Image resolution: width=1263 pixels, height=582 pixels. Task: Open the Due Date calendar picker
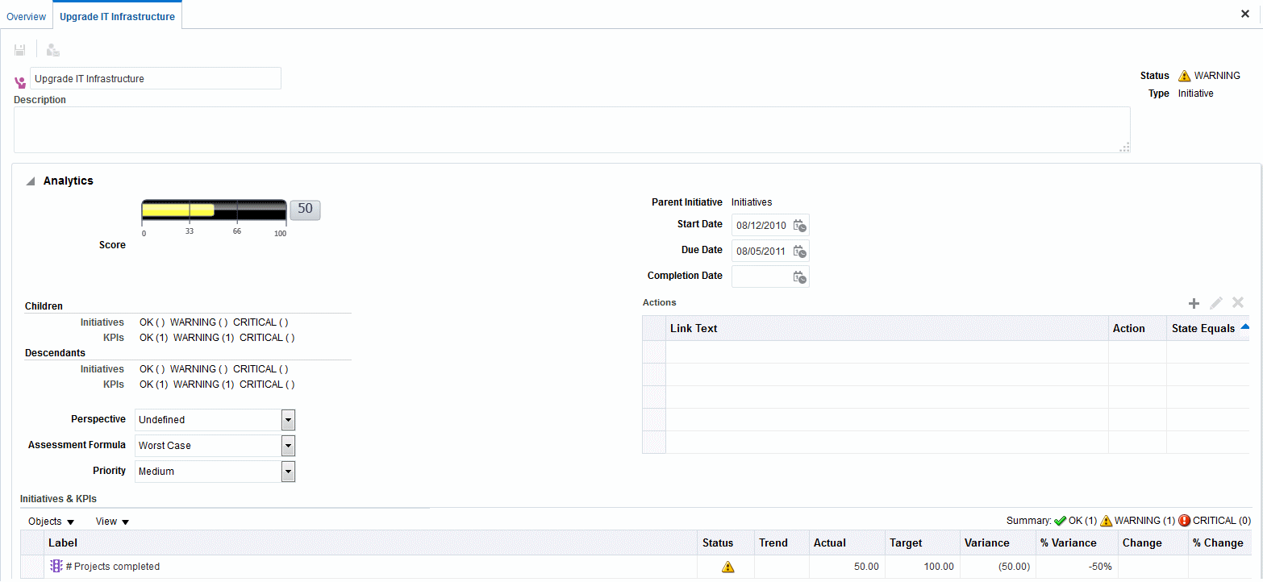click(x=799, y=251)
